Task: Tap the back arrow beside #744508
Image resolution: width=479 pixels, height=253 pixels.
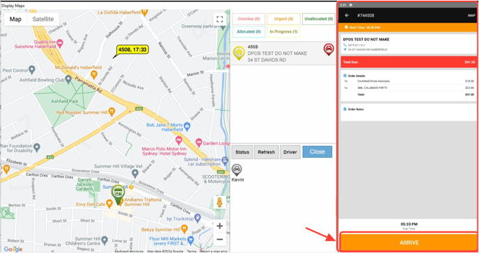Action: (x=347, y=15)
